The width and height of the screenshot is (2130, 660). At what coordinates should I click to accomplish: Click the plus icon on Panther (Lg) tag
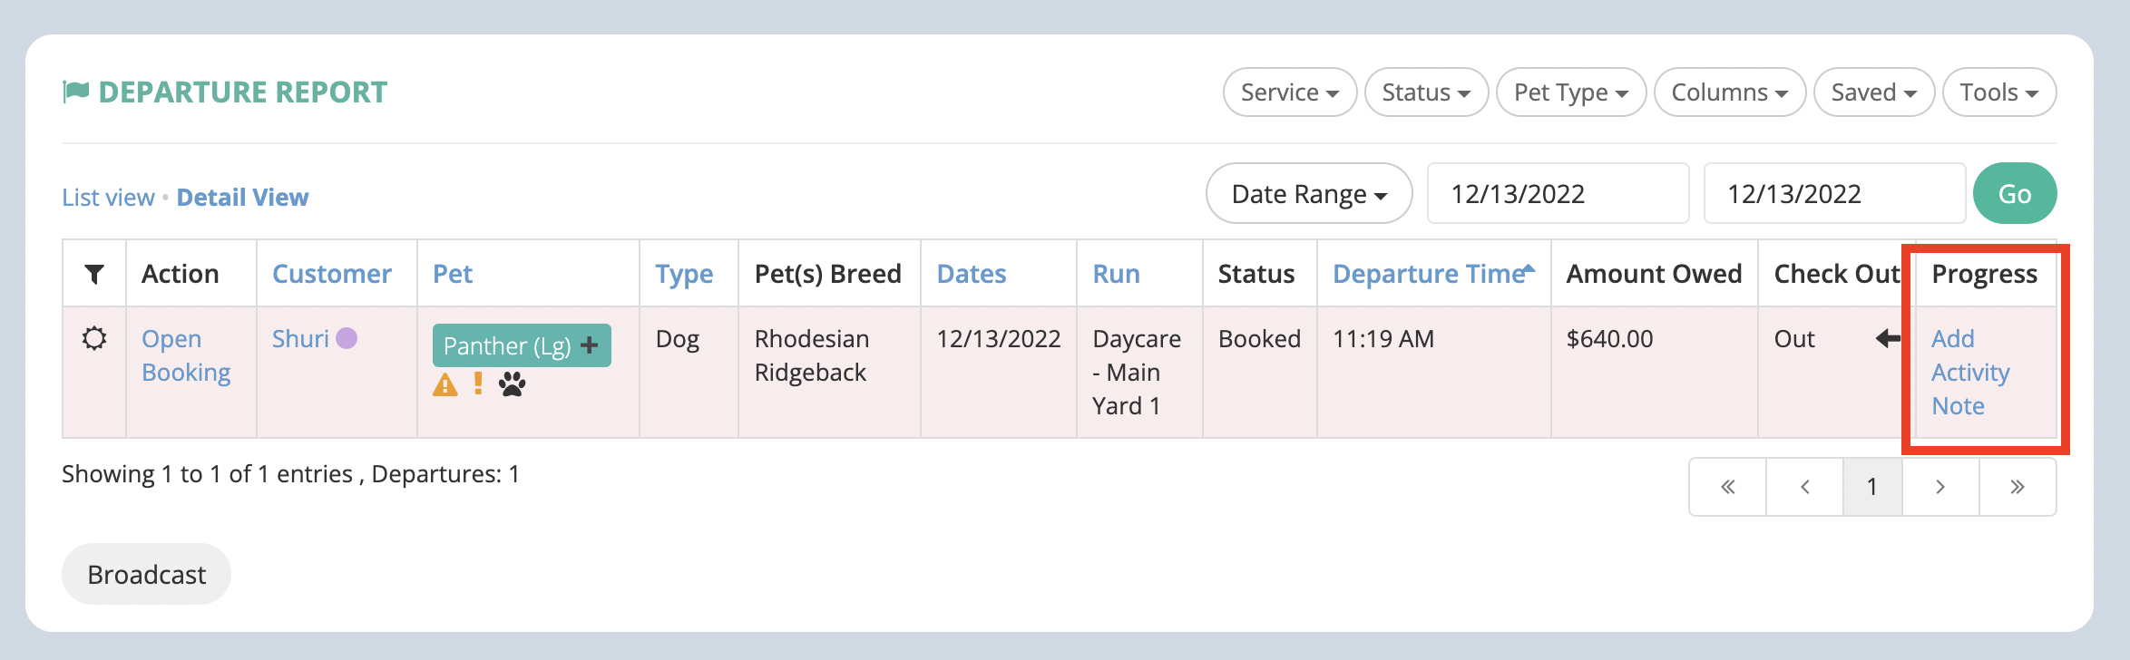click(590, 345)
